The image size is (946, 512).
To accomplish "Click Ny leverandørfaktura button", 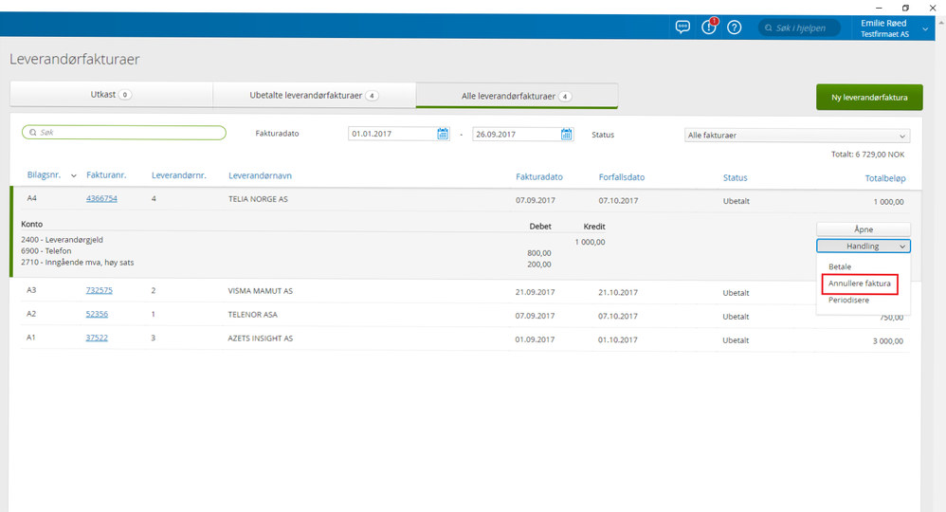I will pyautogui.click(x=869, y=98).
